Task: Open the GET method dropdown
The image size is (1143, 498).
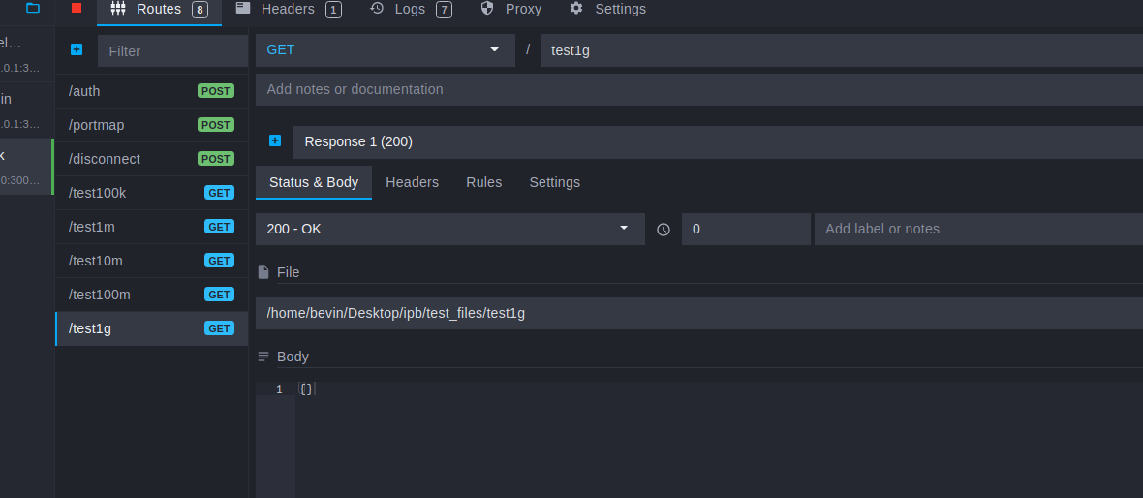Action: click(x=385, y=49)
